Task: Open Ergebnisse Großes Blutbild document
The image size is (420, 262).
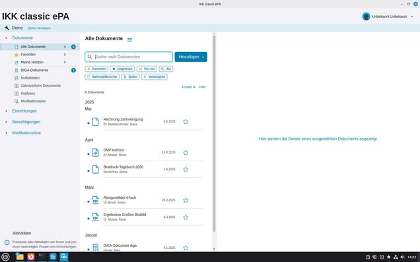Action: (x=144, y=217)
